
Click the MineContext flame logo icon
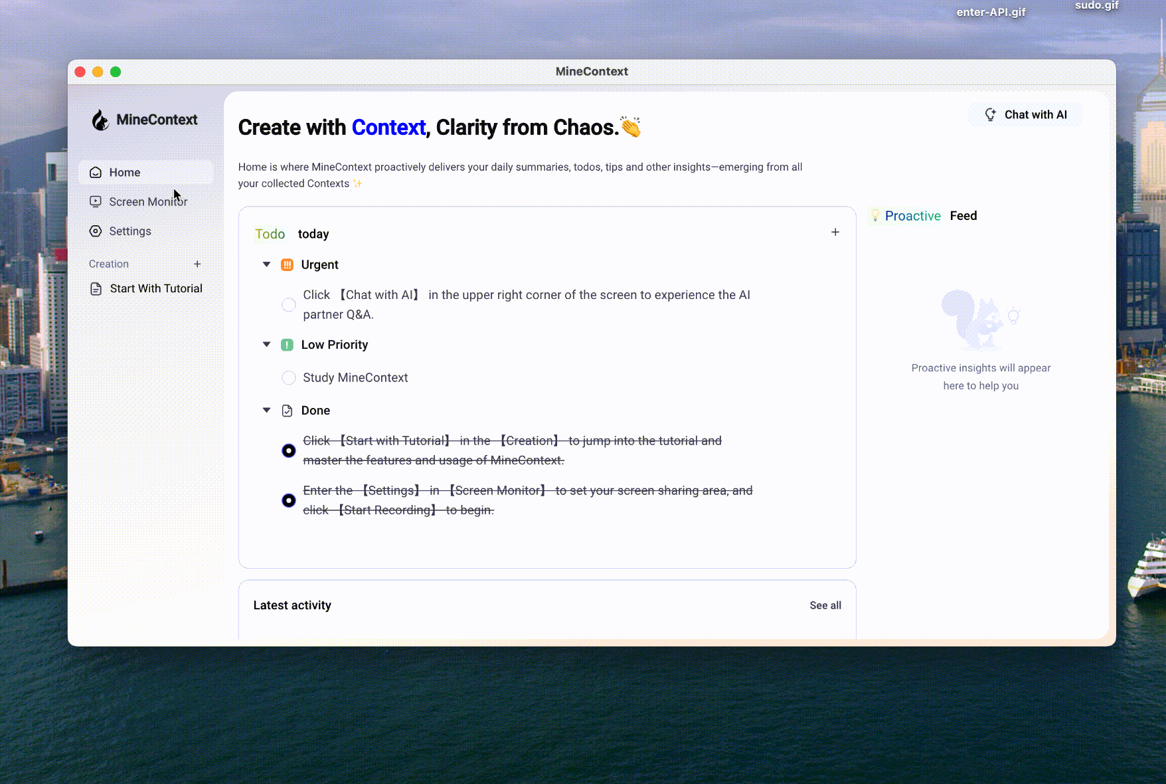100,120
